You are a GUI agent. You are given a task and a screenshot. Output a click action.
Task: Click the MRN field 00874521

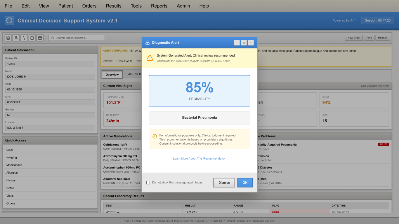pos(50,102)
